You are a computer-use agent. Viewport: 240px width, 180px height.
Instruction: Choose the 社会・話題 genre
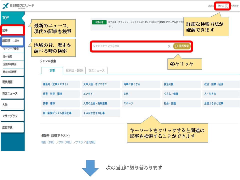coord(181,103)
